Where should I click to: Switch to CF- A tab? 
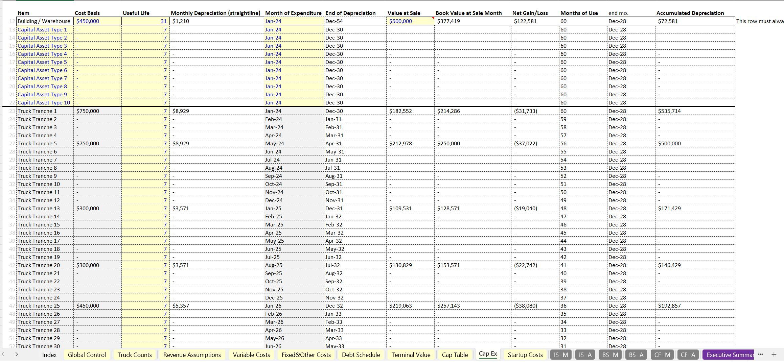click(x=688, y=355)
